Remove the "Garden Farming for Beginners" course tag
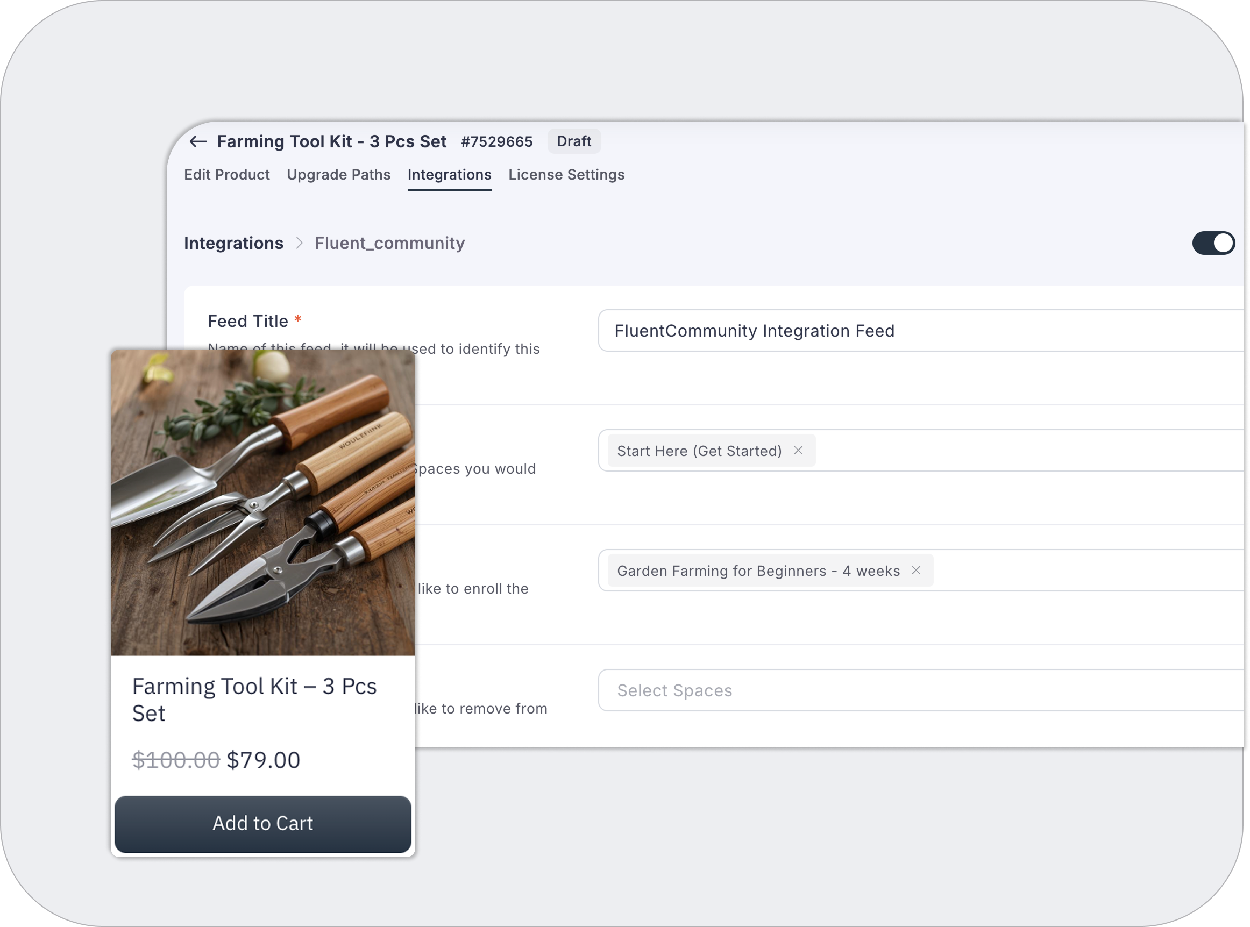Viewport: 1250px width, 927px height. tap(916, 570)
